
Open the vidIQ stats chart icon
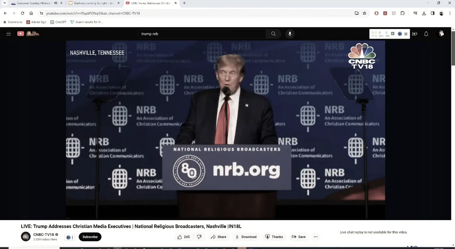click(x=393, y=34)
